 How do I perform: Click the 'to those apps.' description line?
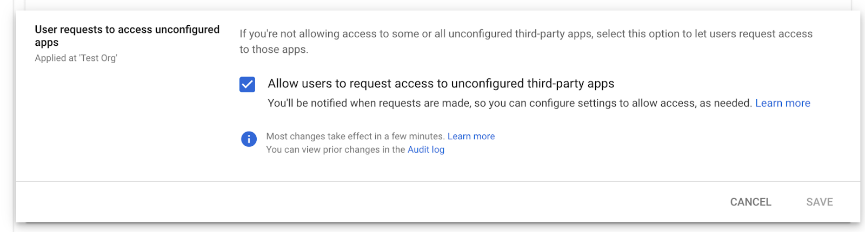point(274,50)
